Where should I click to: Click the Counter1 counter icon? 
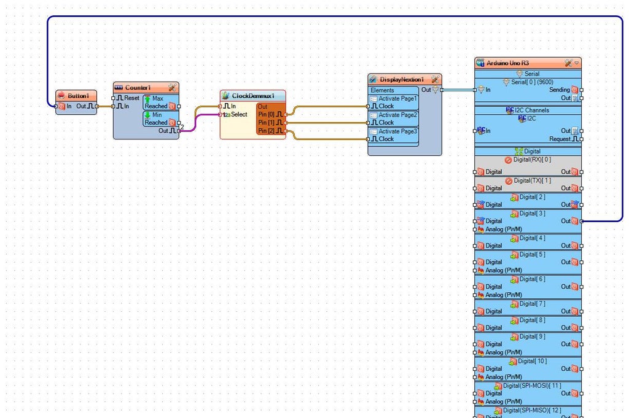point(119,87)
